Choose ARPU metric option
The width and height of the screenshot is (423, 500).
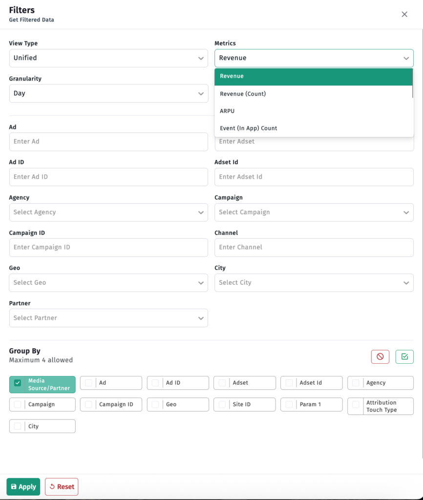tap(313, 111)
